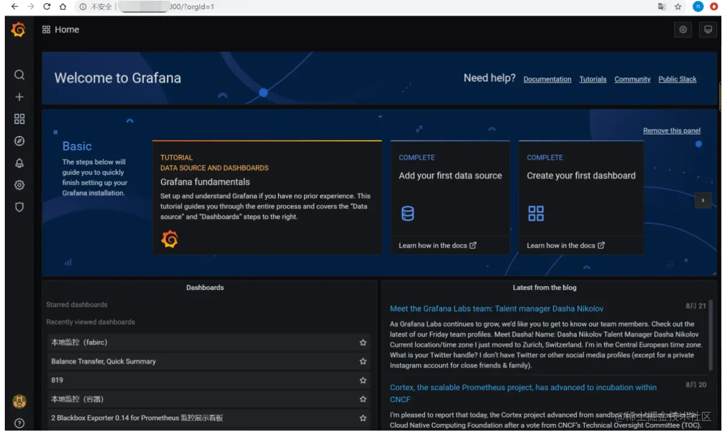This screenshot has width=725, height=436.
Task: Open dashboard settings gear in top bar
Action: (x=683, y=30)
